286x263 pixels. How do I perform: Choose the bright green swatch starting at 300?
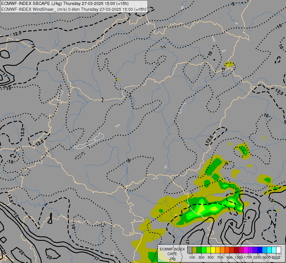(x=204, y=250)
